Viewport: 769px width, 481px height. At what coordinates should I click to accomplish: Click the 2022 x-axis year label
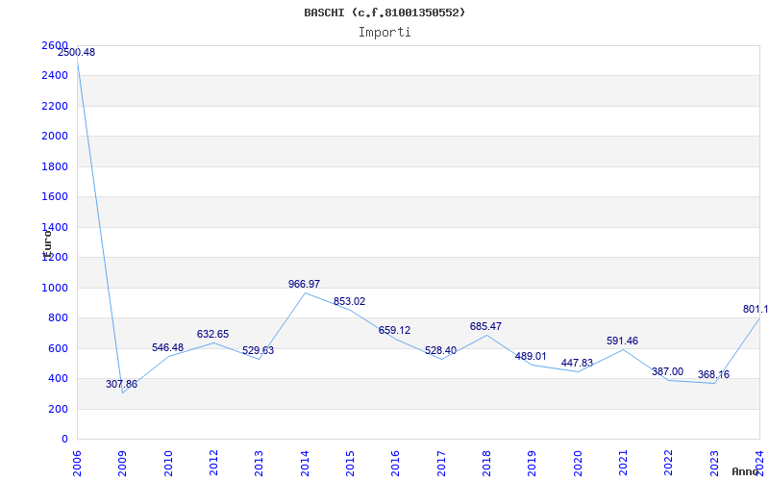(x=669, y=464)
